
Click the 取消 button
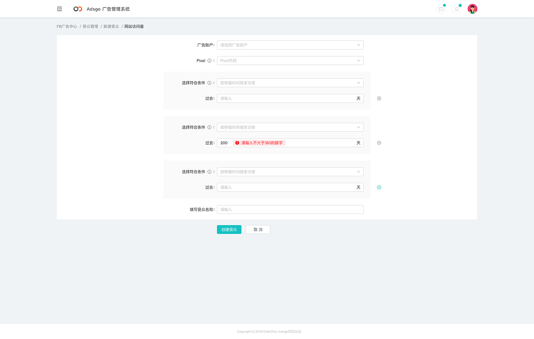point(258,230)
